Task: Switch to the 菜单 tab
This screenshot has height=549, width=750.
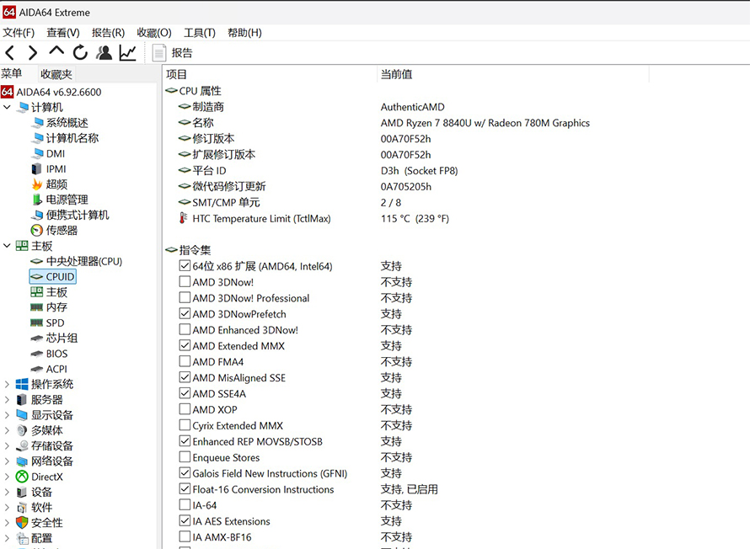Action: point(12,73)
